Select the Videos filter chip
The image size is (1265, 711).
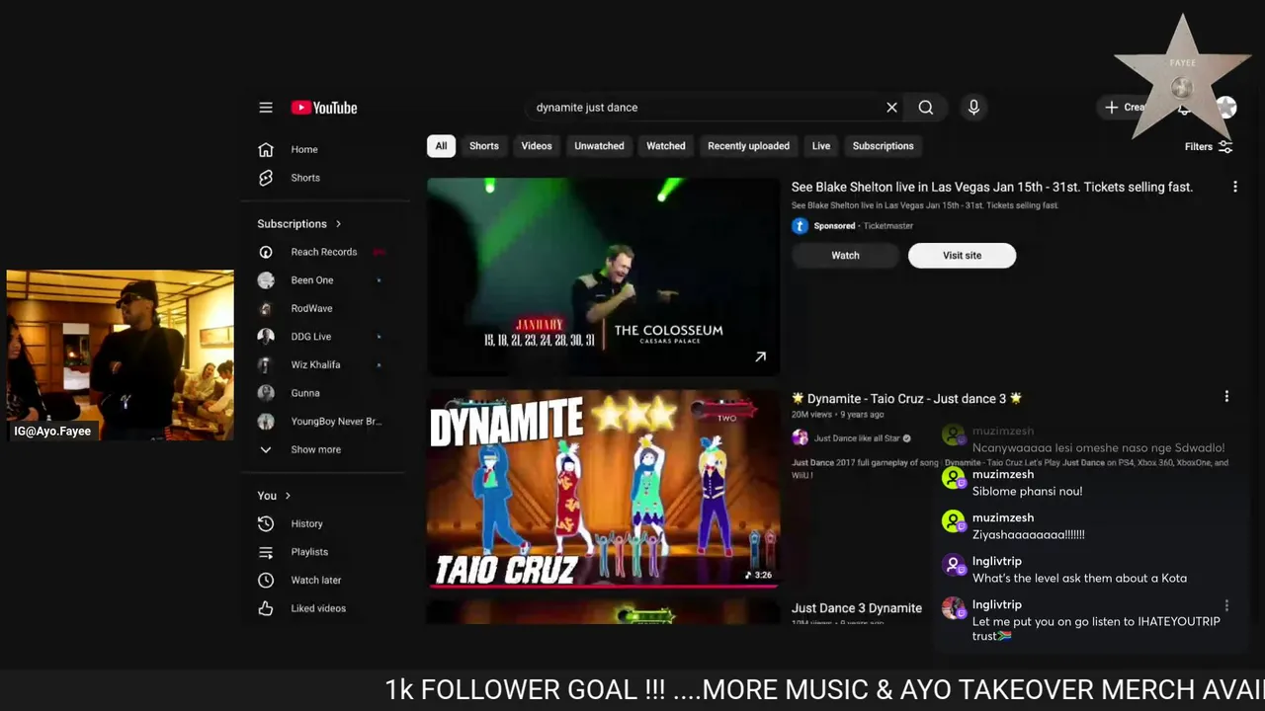pos(537,146)
